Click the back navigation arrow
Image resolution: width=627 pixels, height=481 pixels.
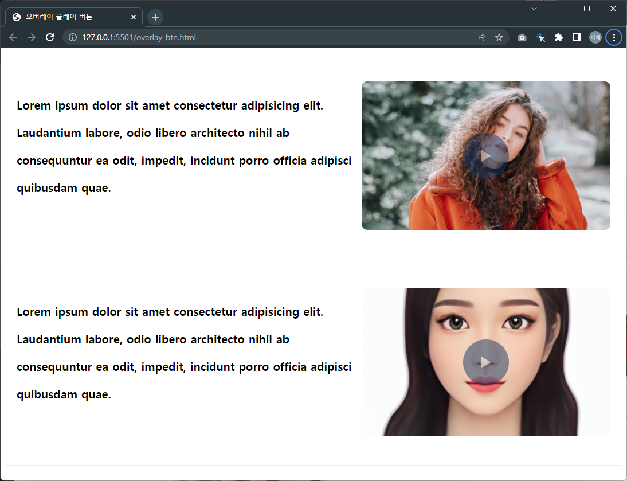pos(13,37)
